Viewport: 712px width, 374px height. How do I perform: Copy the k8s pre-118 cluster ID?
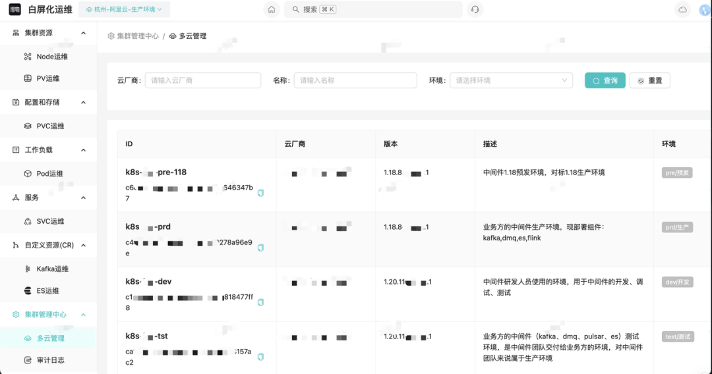coord(260,193)
